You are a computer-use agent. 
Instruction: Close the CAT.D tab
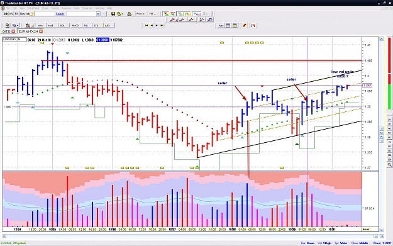tap(13, 31)
